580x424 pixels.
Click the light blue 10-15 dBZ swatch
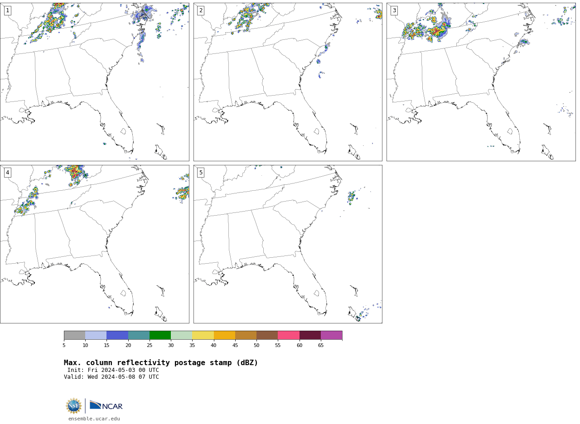click(96, 335)
